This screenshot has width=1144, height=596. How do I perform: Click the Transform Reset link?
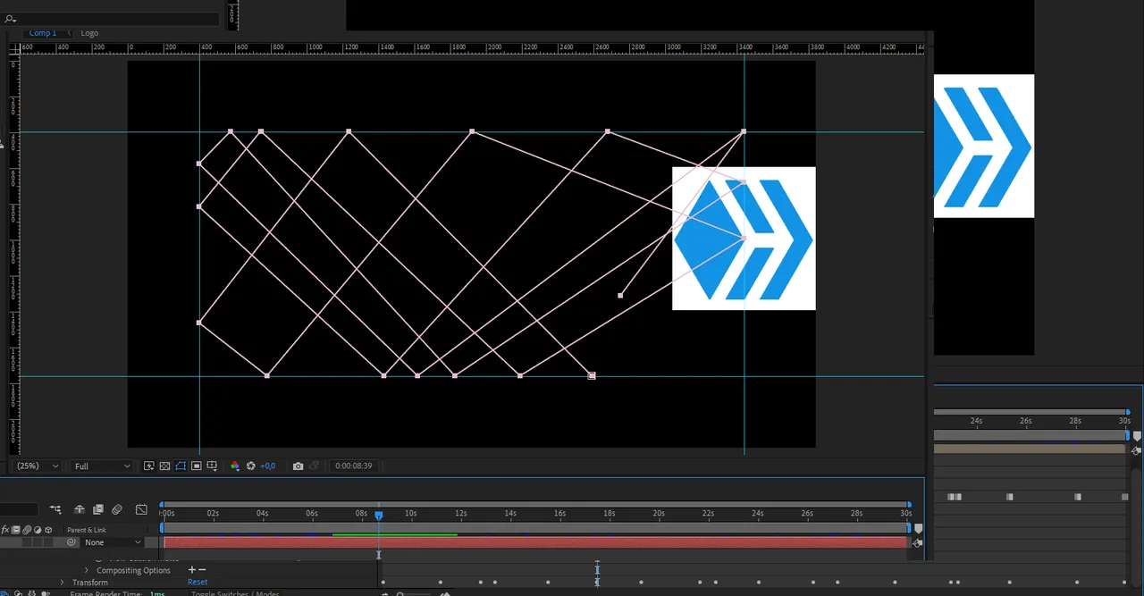pyautogui.click(x=198, y=582)
